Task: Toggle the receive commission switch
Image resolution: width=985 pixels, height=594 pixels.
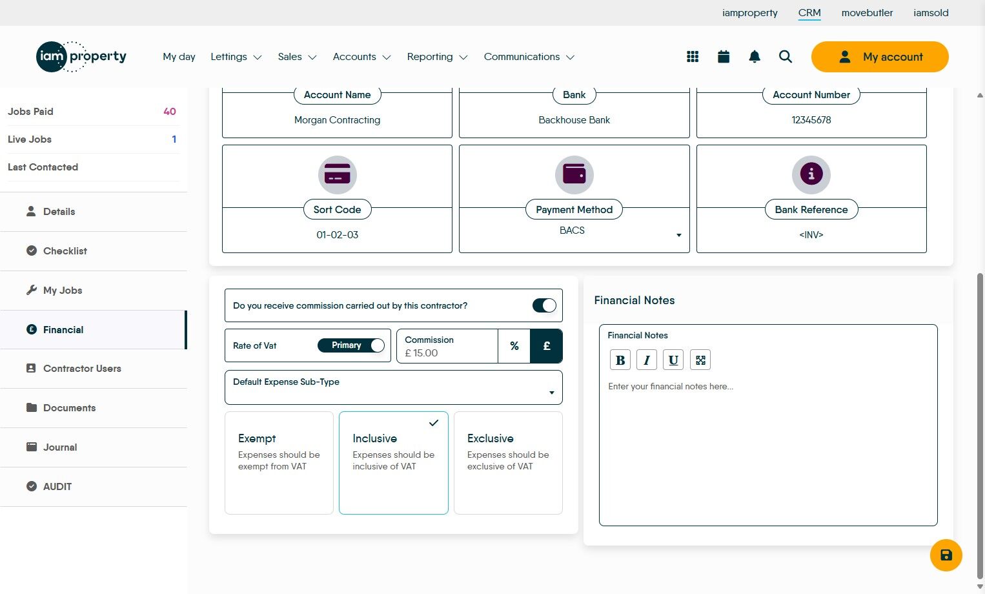Action: coord(544,305)
